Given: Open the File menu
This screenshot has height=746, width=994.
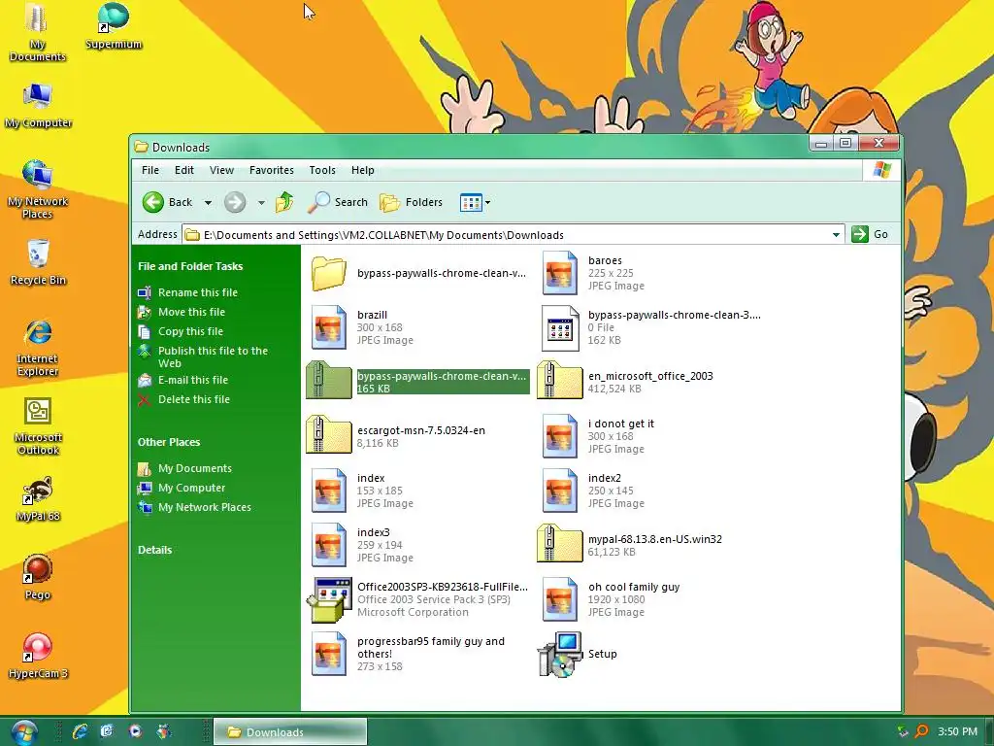Looking at the screenshot, I should coord(150,170).
